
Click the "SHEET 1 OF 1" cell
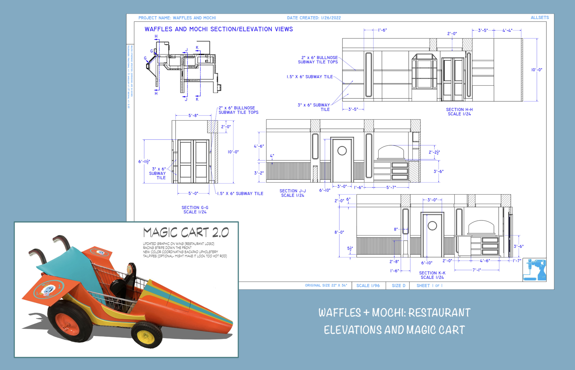(x=429, y=286)
